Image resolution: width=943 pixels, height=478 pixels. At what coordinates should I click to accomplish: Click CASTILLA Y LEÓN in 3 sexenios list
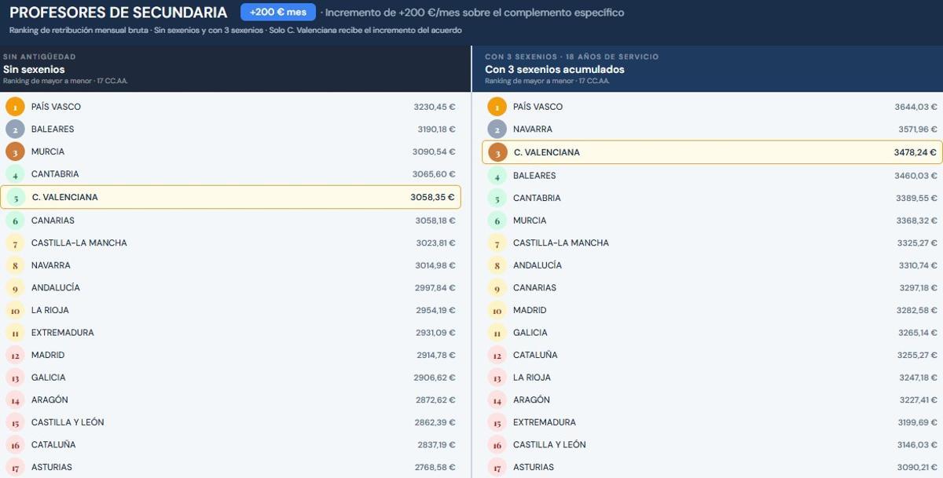coord(549,445)
